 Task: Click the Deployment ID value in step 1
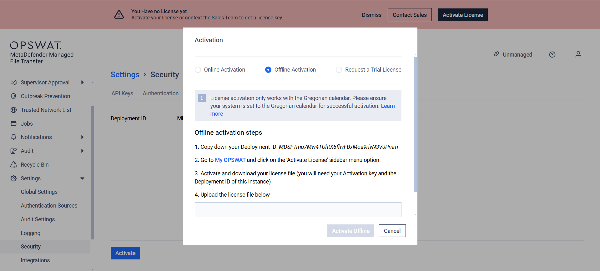tap(338, 147)
